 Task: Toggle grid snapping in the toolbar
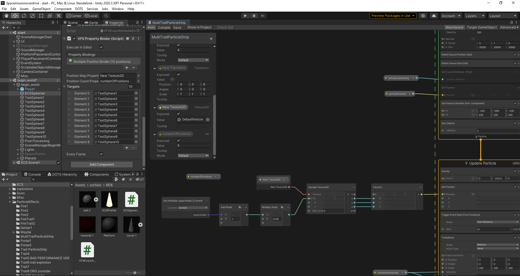(106, 15)
